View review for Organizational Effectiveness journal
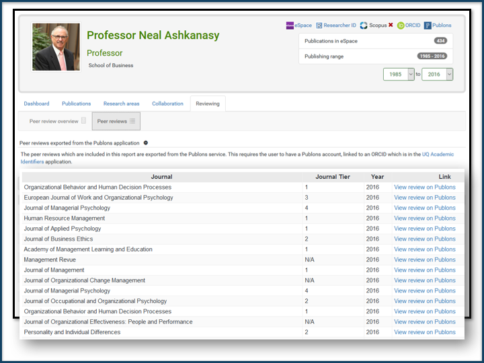Image resolution: width=484 pixels, height=363 pixels. (425, 321)
